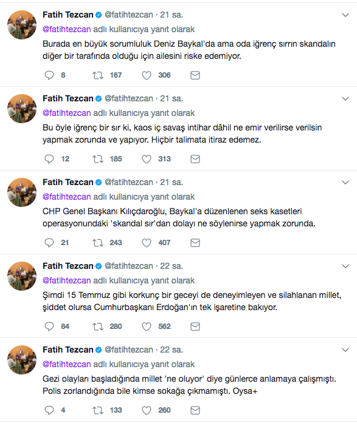The image size is (357, 423).
Task: Open the chevron menu on the Gezi tweet
Action: click(x=345, y=350)
